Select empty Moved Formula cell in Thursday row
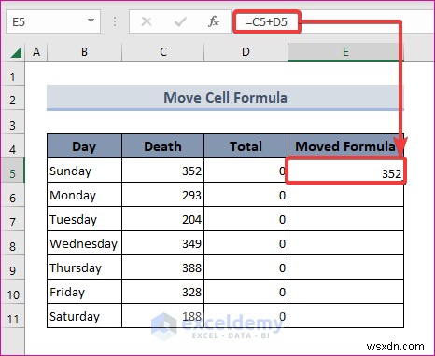The image size is (435, 356). (x=345, y=267)
